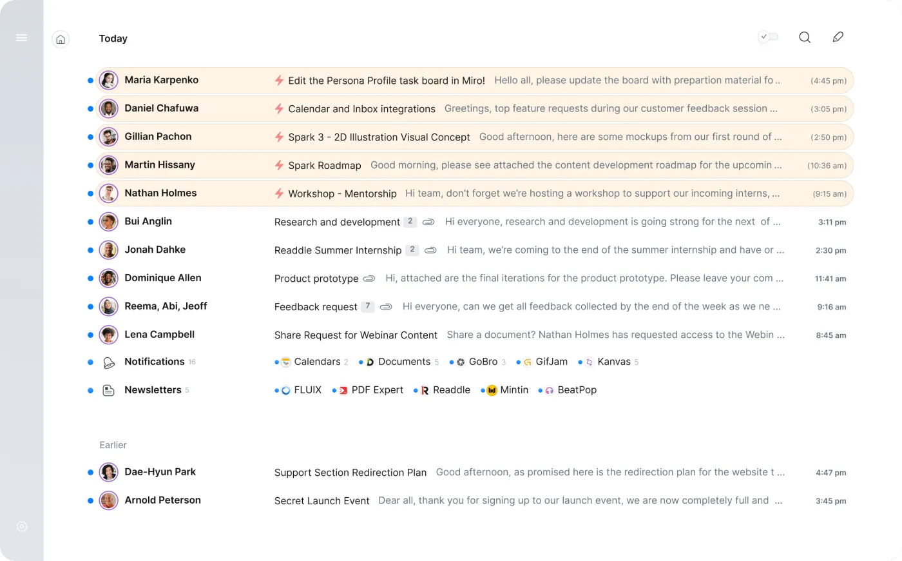Compose new email with pencil icon

point(838,37)
